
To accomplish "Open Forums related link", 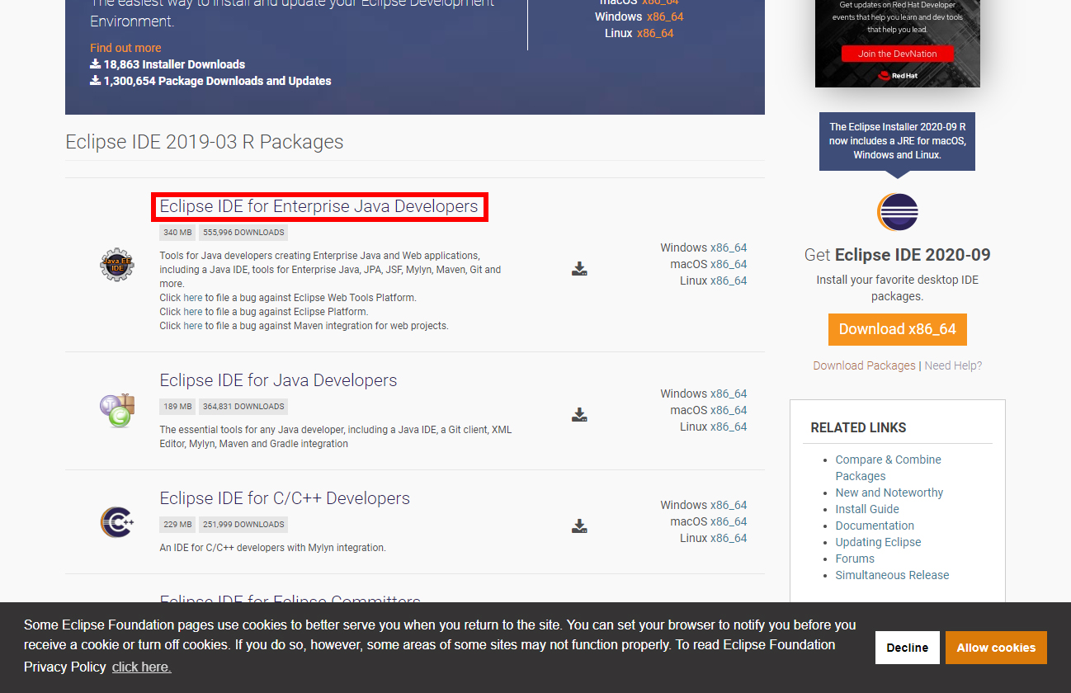I will point(855,559).
